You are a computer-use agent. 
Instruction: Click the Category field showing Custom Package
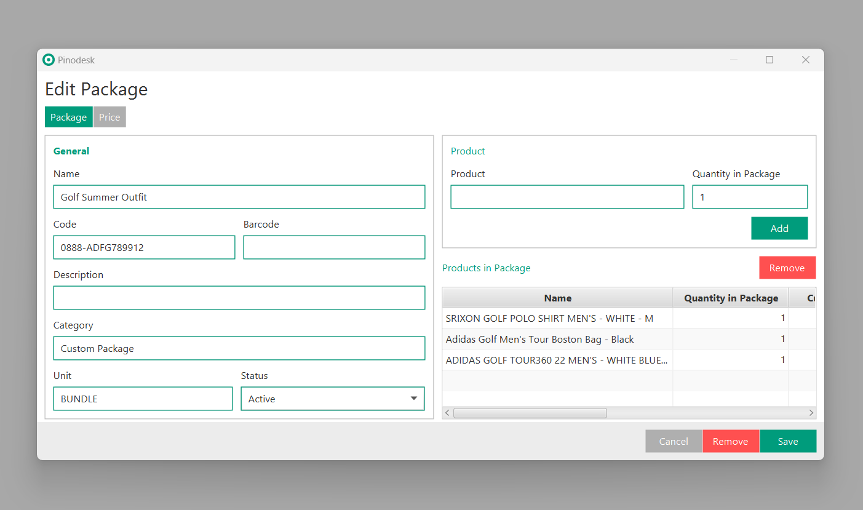[239, 348]
